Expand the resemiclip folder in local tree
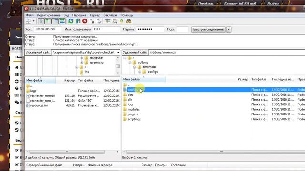This screenshot has height=171, width=305. [81, 63]
